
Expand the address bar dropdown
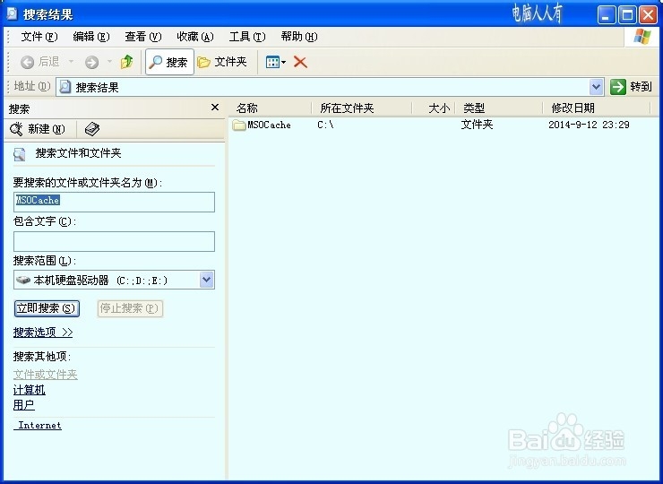(596, 87)
